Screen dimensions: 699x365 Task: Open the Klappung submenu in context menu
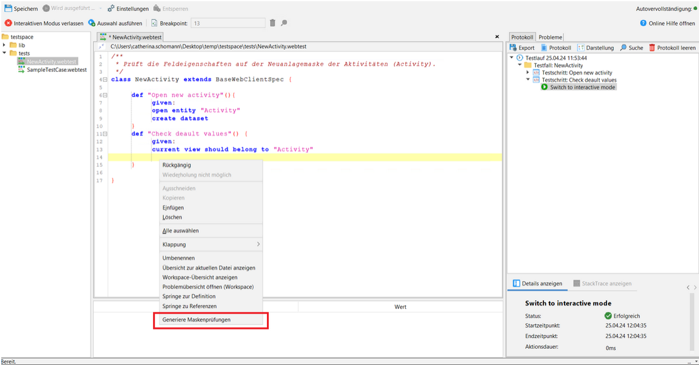coord(211,244)
